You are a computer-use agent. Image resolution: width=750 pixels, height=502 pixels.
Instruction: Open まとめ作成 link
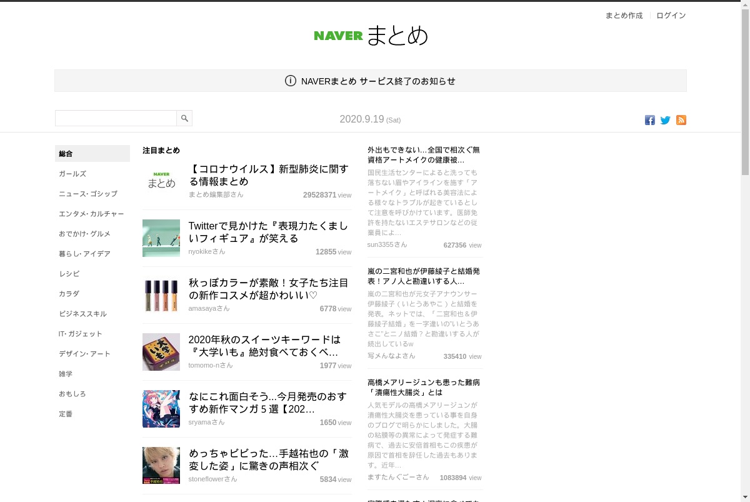[x=624, y=16]
